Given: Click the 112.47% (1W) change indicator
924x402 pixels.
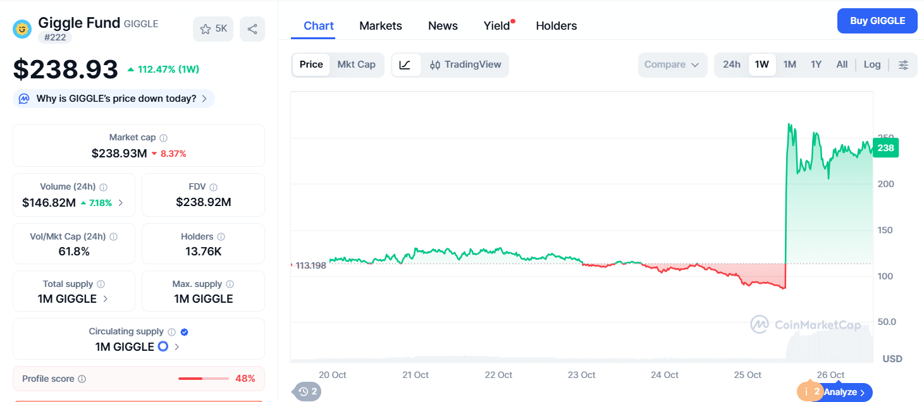Looking at the screenshot, I should [163, 70].
